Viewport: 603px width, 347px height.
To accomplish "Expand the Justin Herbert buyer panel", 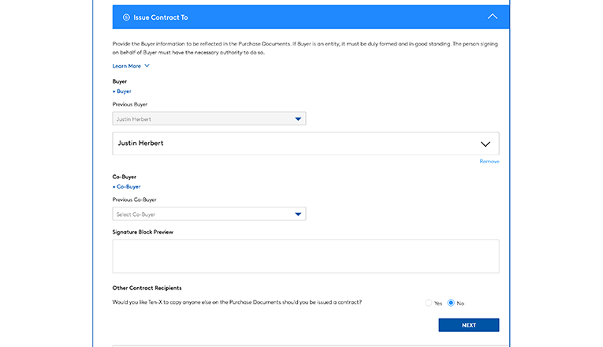I will pyautogui.click(x=306, y=144).
